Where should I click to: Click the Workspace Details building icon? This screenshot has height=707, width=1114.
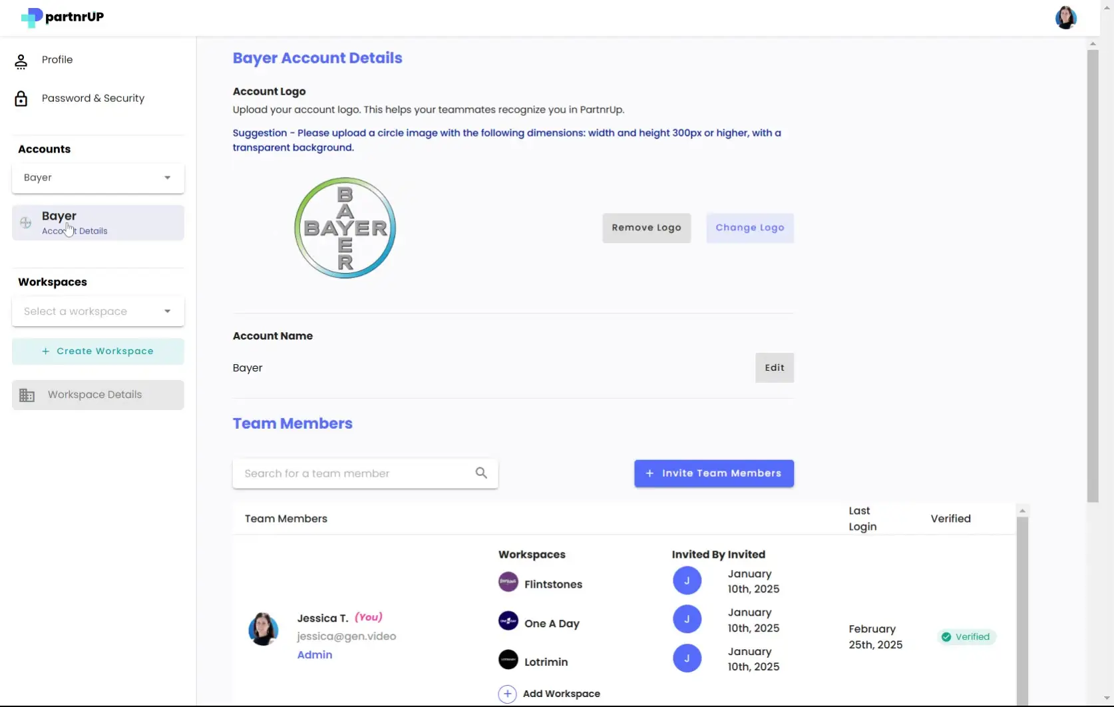pyautogui.click(x=27, y=394)
